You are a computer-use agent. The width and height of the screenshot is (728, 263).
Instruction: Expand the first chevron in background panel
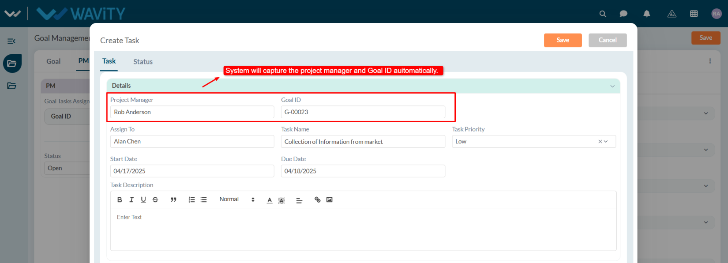click(x=706, y=113)
